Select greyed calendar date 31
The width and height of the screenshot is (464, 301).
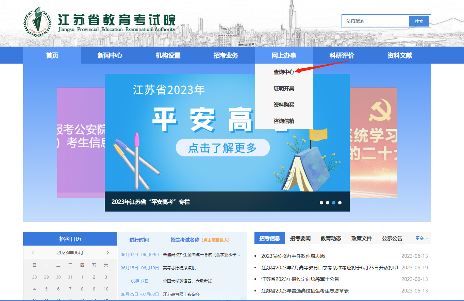[x=70, y=277]
